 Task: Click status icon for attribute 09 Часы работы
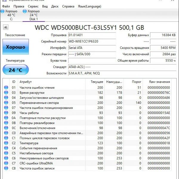(x=6, y=113)
